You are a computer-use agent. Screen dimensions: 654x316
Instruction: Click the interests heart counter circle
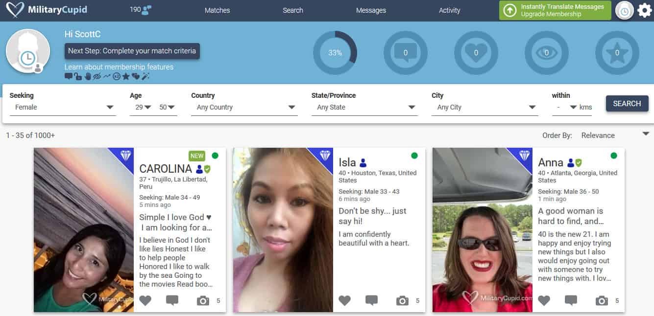point(476,53)
